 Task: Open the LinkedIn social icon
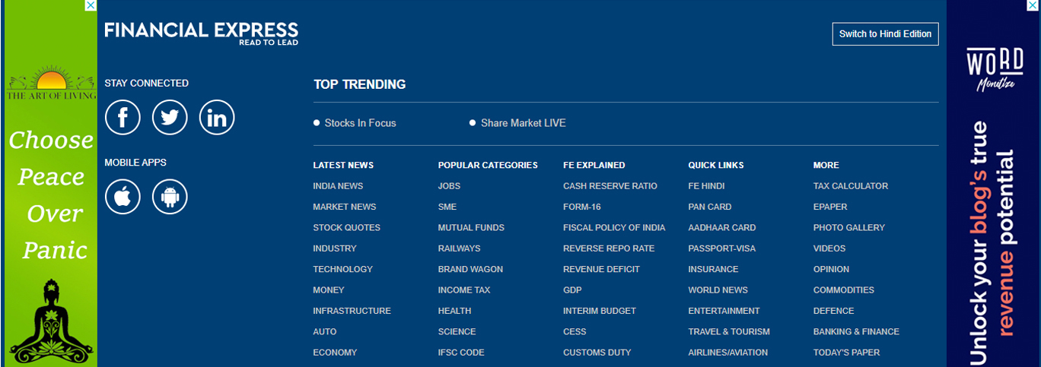(217, 118)
